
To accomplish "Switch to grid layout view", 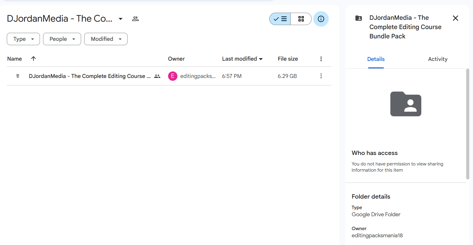I will (301, 19).
